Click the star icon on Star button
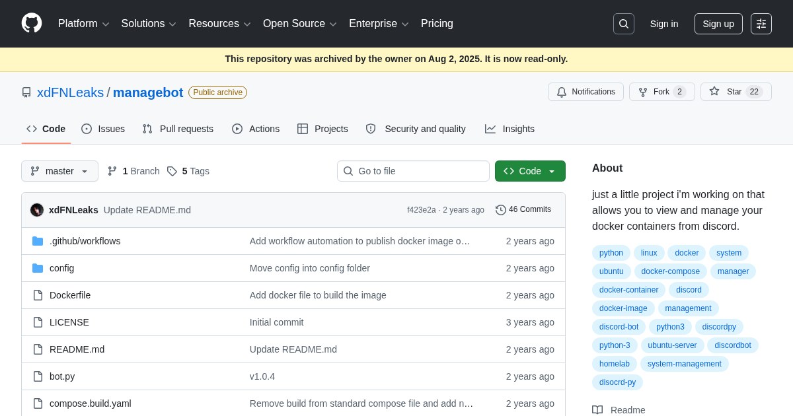The image size is (793, 416). pyautogui.click(x=714, y=91)
